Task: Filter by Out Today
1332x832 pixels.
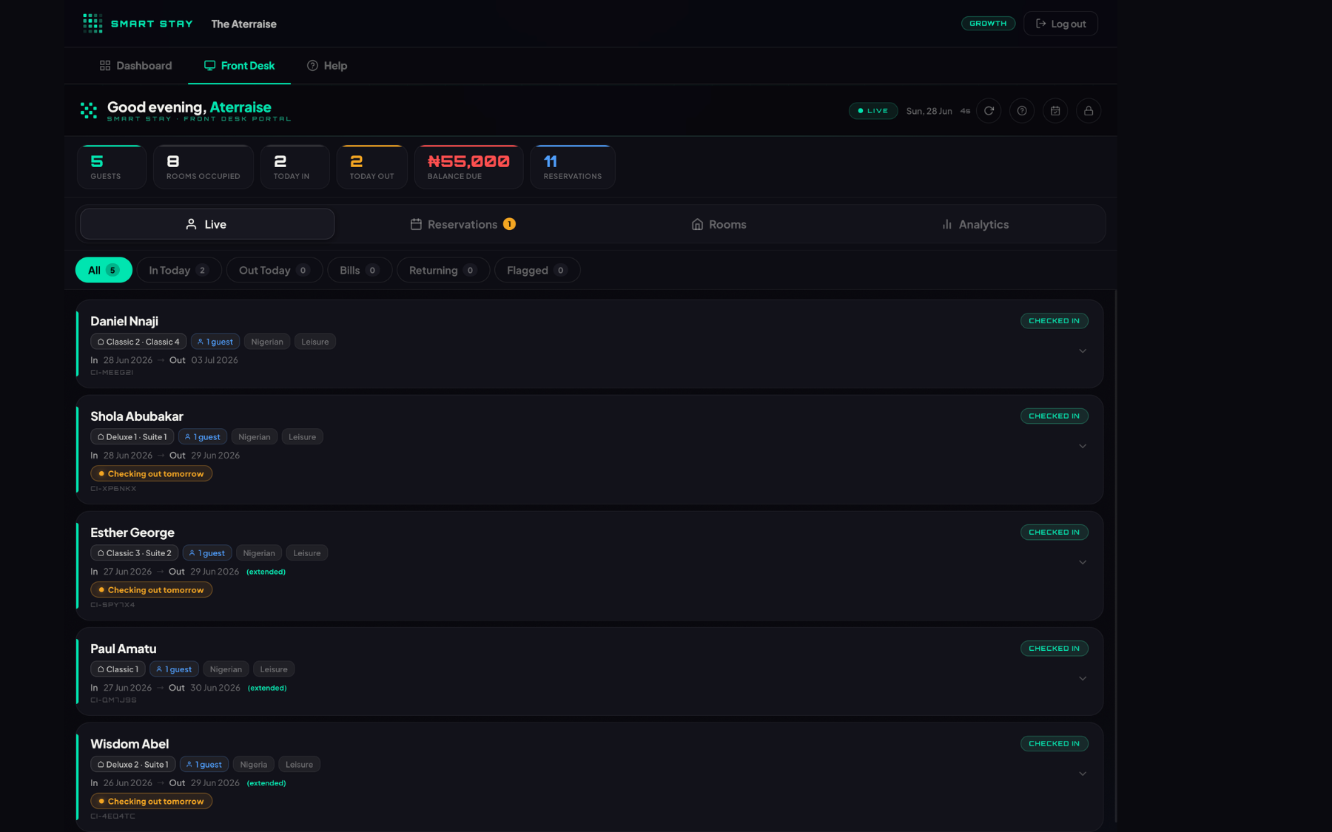Action: tap(275, 270)
